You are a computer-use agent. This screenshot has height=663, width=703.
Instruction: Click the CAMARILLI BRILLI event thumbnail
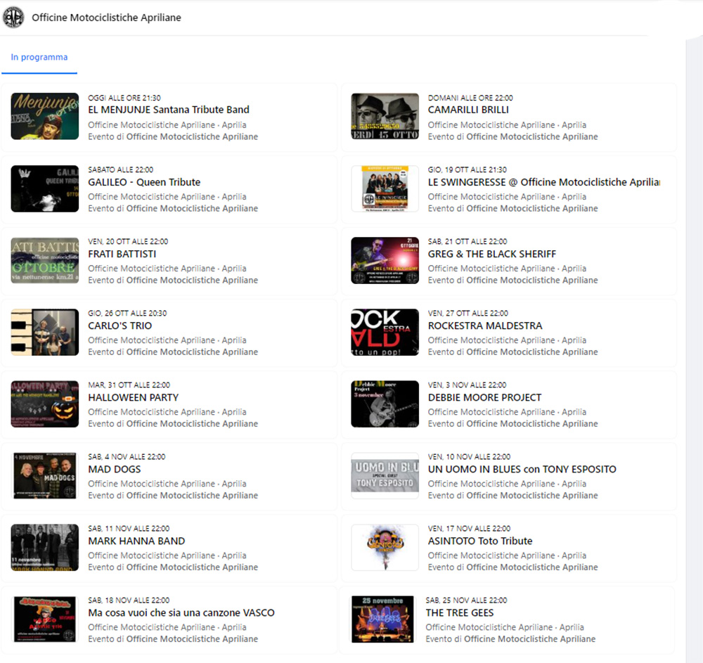385,116
